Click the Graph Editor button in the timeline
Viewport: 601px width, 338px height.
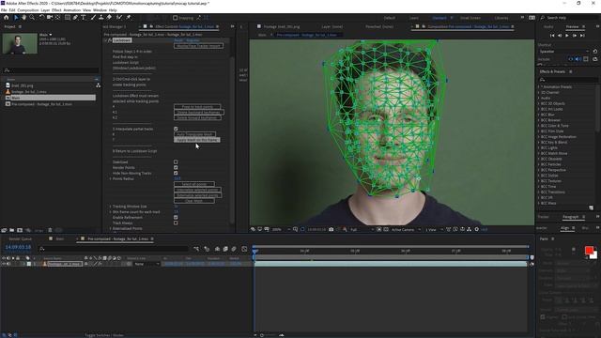[244, 249]
